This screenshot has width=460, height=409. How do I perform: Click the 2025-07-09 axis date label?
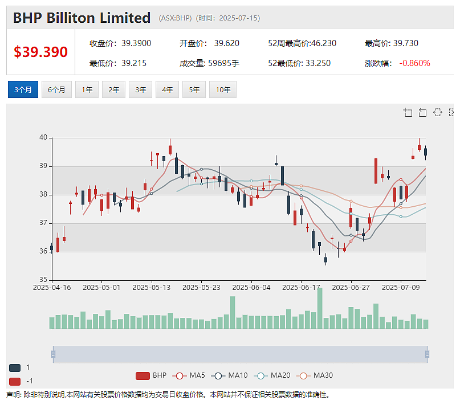point(401,288)
